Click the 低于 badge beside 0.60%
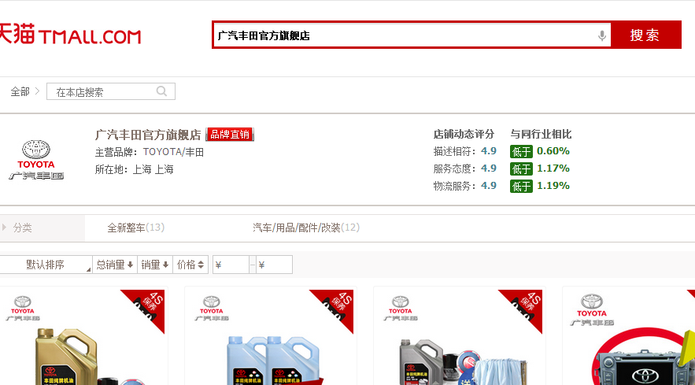695x385 pixels. (x=521, y=152)
